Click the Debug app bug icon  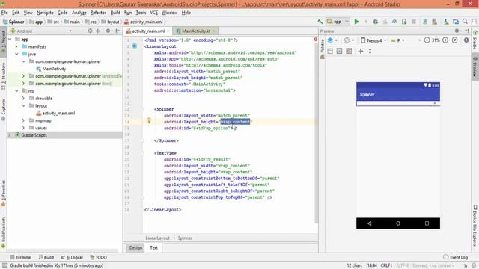[x=376, y=22]
